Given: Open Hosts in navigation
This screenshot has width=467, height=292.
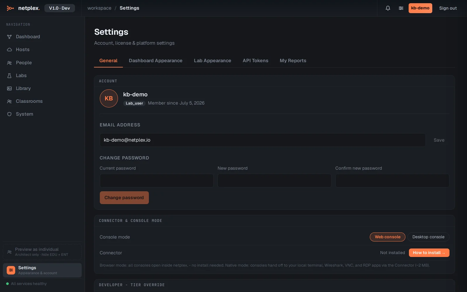Looking at the screenshot, I should (x=42, y=50).
